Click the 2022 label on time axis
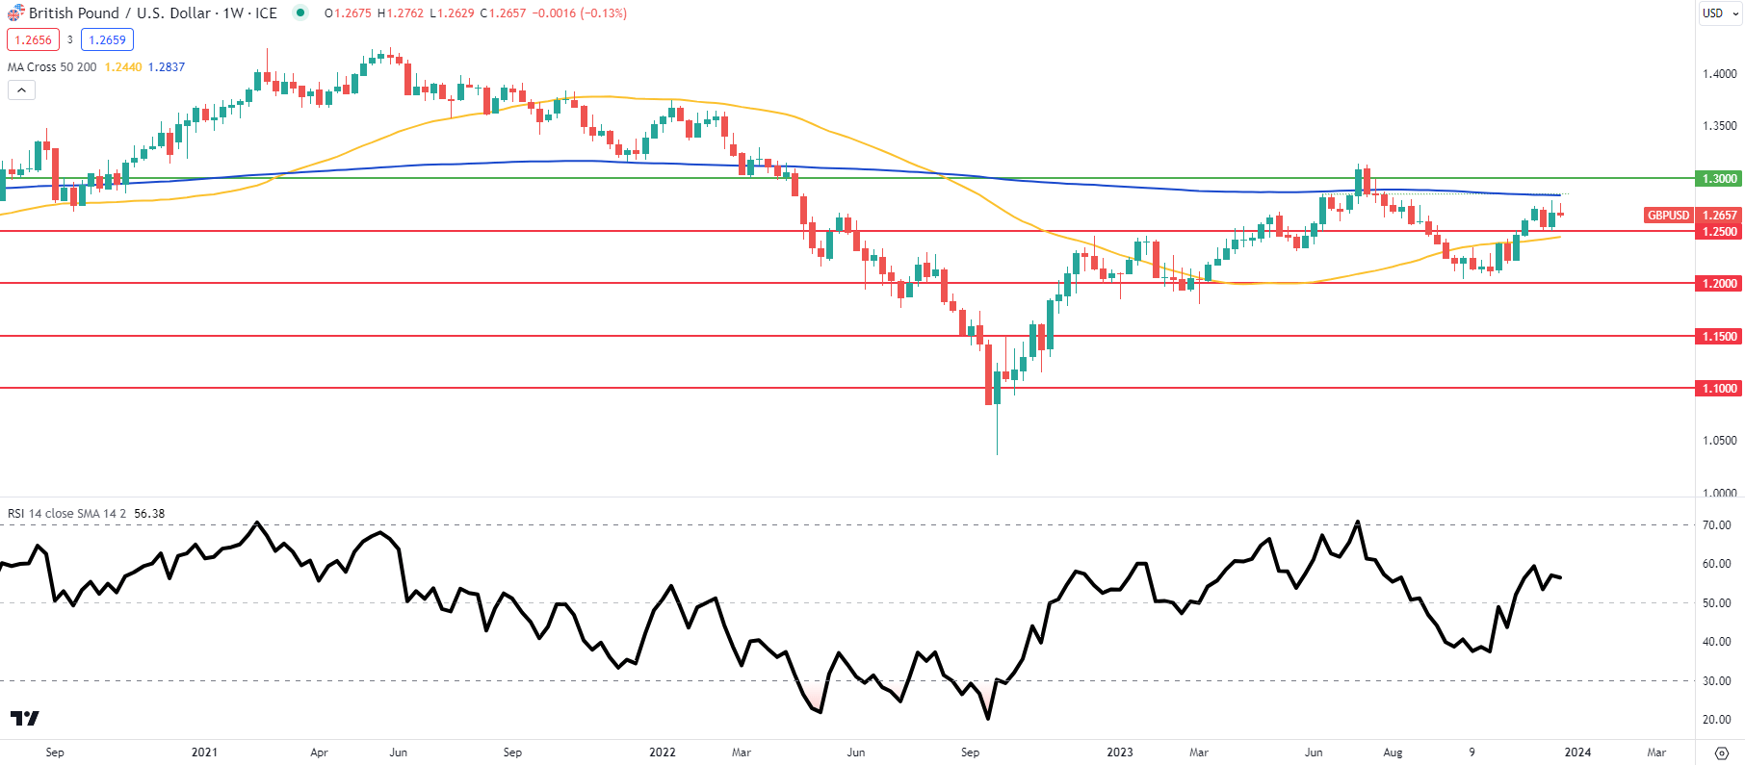Image resolution: width=1745 pixels, height=765 pixels. click(663, 752)
